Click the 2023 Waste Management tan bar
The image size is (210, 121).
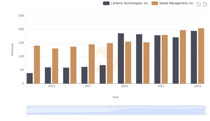point(201,56)
